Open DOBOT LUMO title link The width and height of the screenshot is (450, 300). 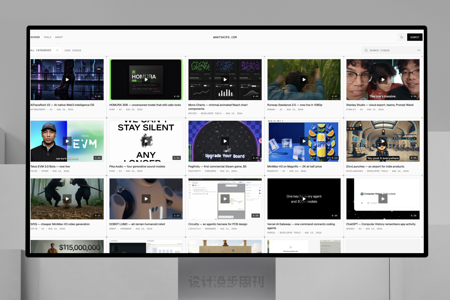[x=137, y=224]
